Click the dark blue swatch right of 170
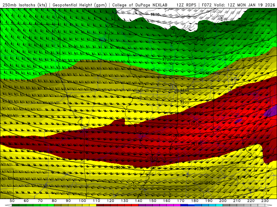The height and width of the screenshot is (207, 277). [184, 205]
